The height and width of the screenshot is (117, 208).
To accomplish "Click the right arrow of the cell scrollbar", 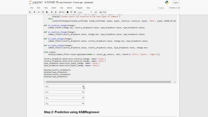I will tap(175, 82).
